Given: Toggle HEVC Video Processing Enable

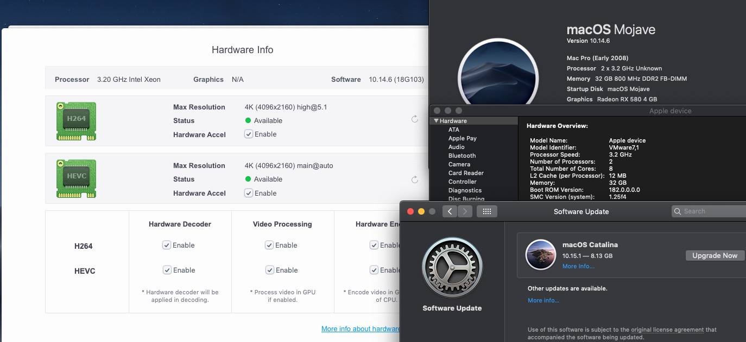Looking at the screenshot, I should click(269, 270).
